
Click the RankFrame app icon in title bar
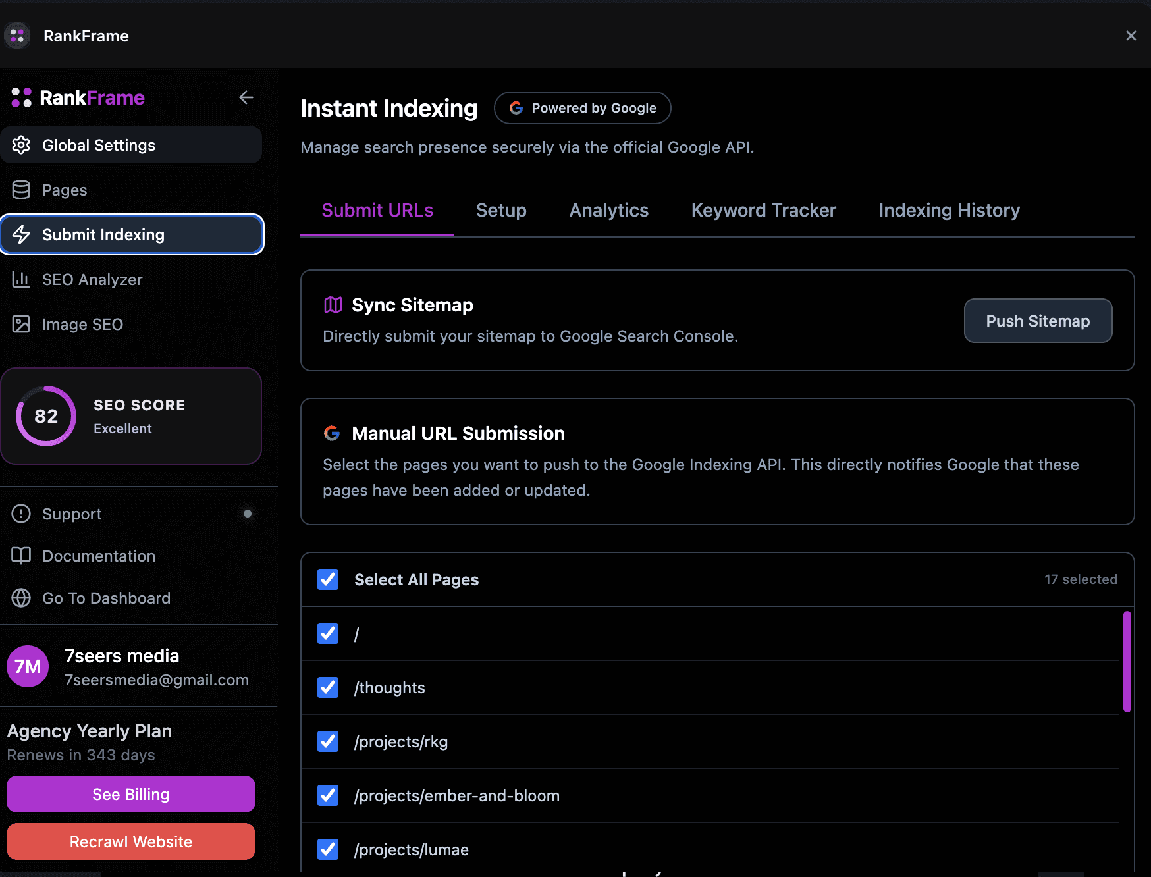pos(17,36)
